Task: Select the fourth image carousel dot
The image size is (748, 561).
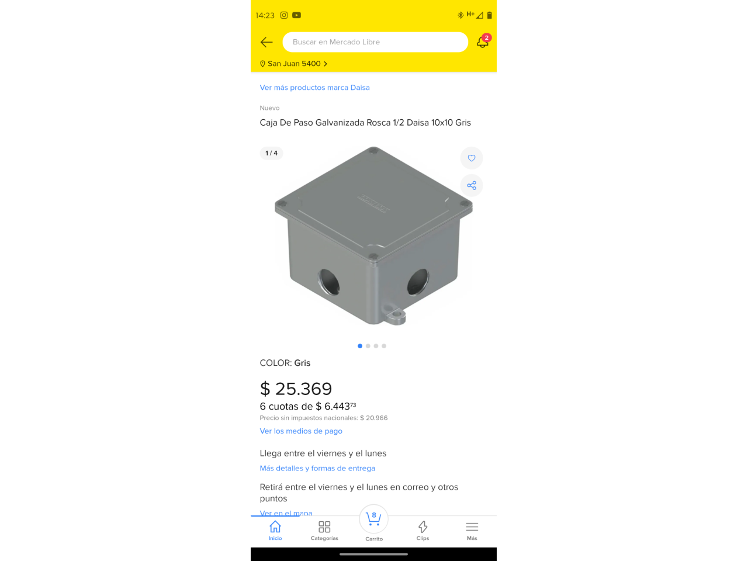Action: [x=384, y=346]
